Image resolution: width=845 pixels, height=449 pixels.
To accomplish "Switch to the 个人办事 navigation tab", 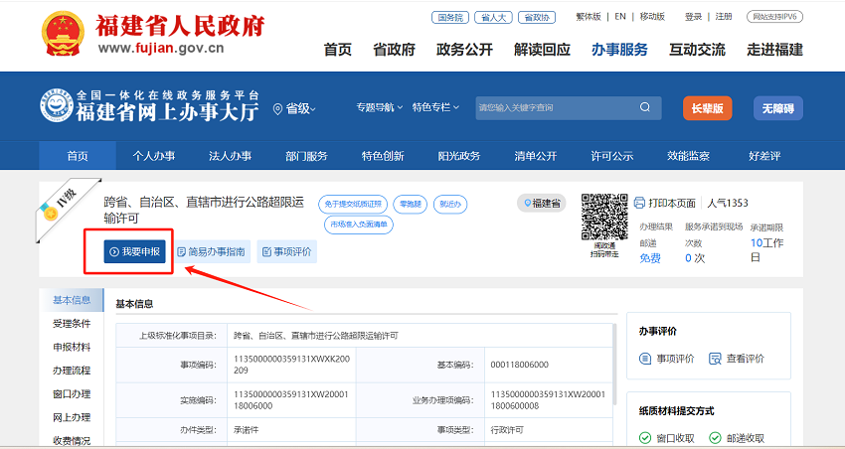I will coord(154,156).
